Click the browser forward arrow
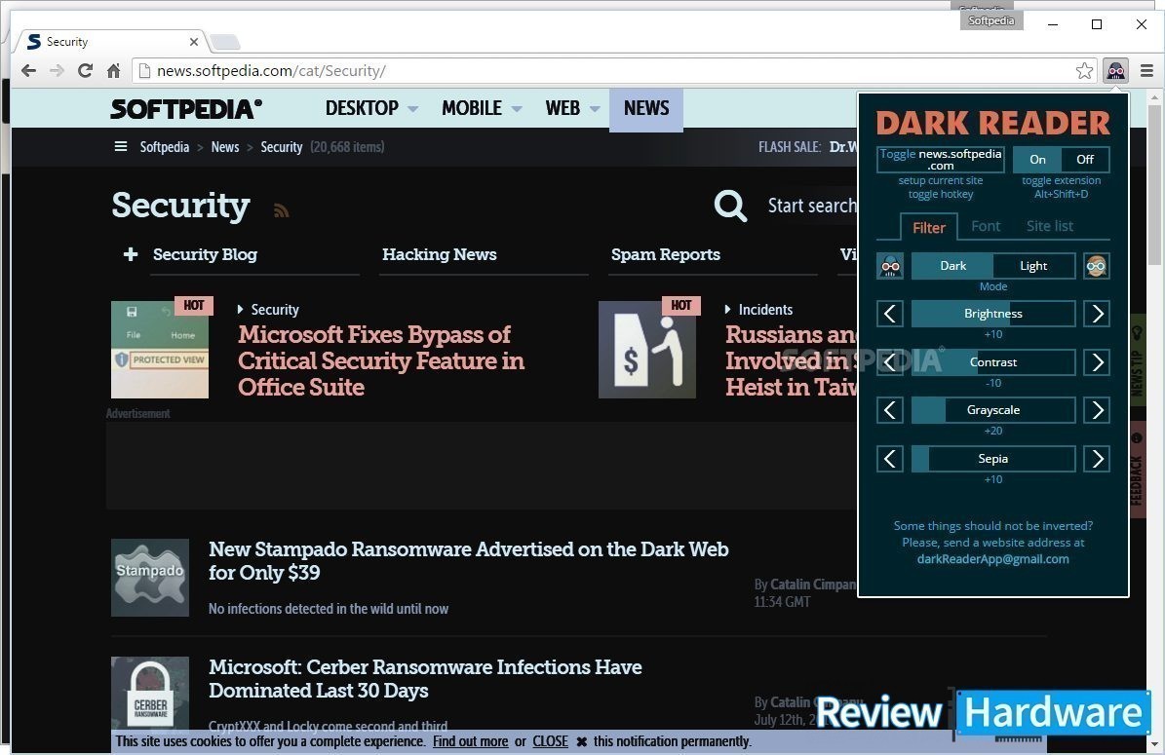This screenshot has width=1165, height=755. tap(57, 70)
